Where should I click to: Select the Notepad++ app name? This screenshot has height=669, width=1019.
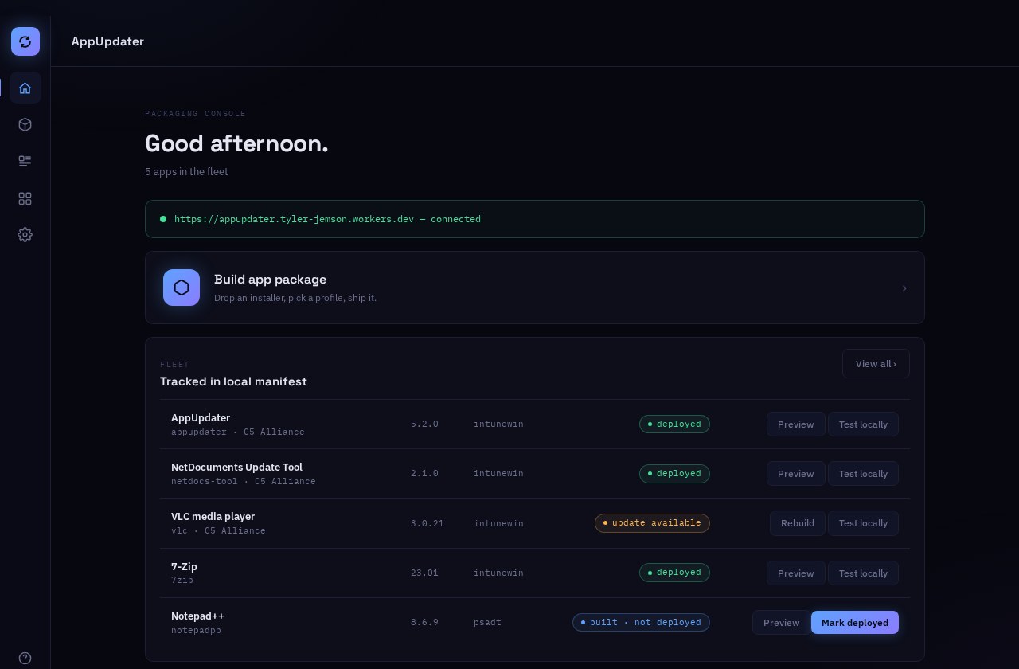tap(197, 616)
